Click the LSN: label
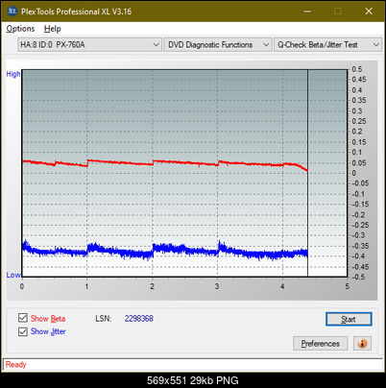The height and width of the screenshot is (388, 386). click(x=104, y=319)
